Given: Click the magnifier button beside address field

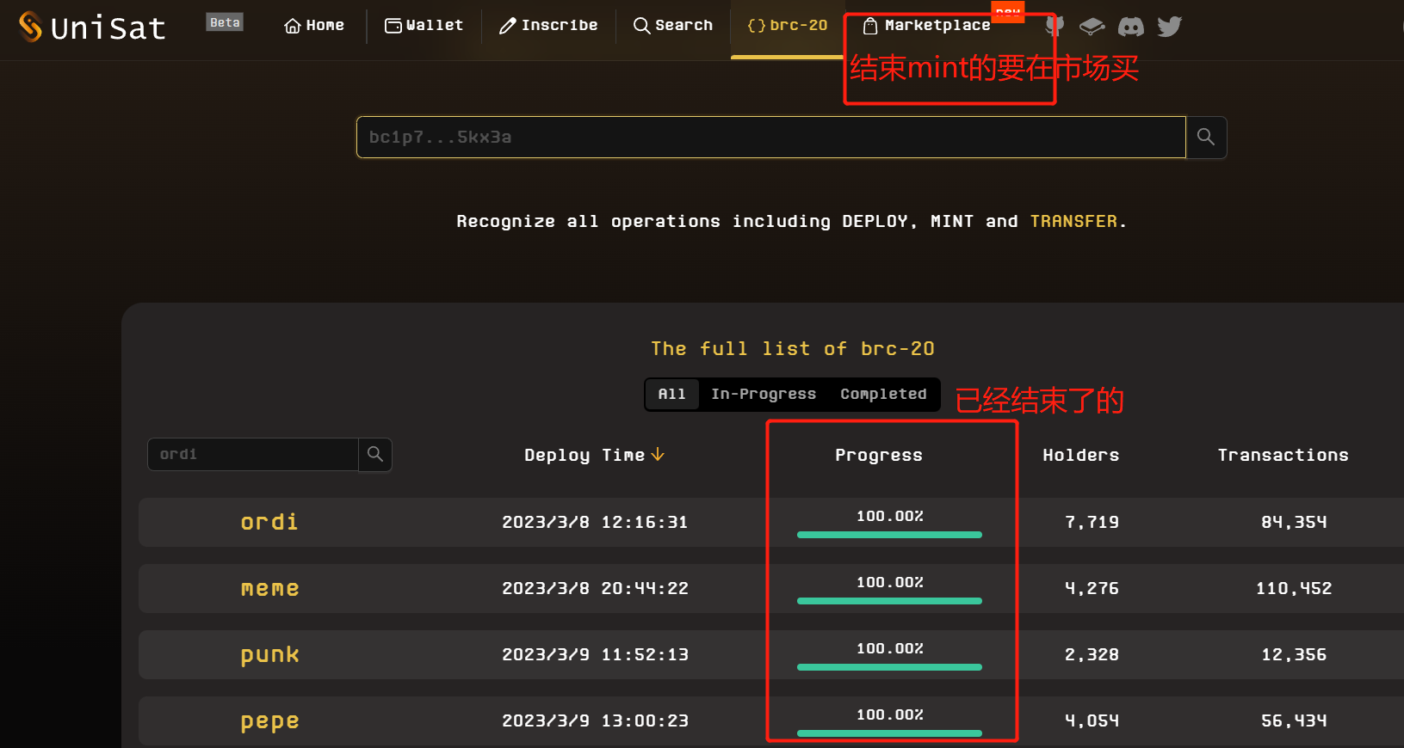Looking at the screenshot, I should click(1206, 138).
